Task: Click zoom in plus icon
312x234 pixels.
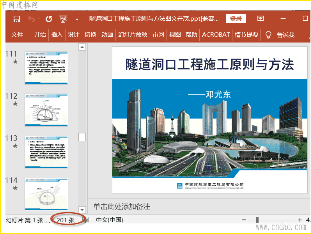Action: (300, 220)
